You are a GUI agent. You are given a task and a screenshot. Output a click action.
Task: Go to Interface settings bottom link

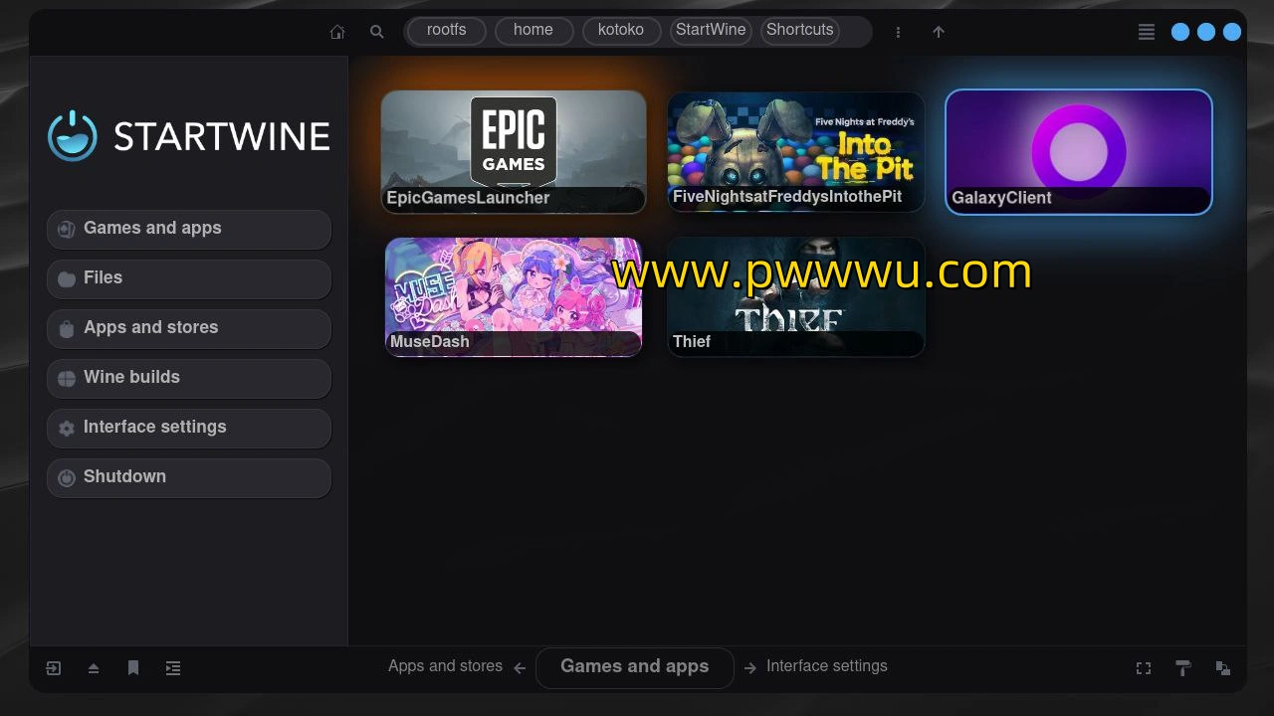[x=826, y=666]
